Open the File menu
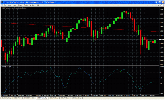The width and height of the screenshot is (165, 100). coord(5,5)
